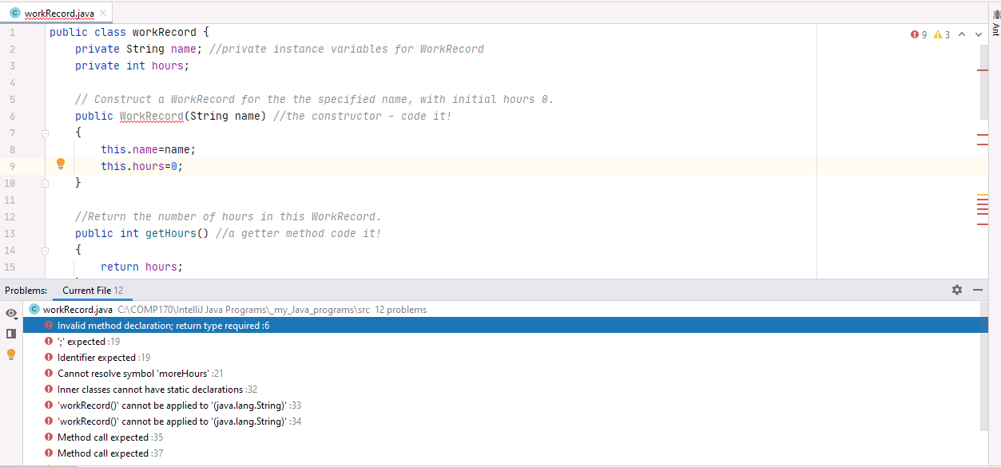Click the lightbulb intention icon at line 9

click(61, 163)
